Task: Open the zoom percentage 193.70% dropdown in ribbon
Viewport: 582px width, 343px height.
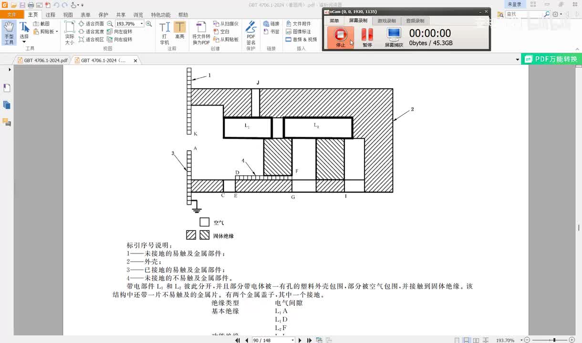Action: pos(142,24)
